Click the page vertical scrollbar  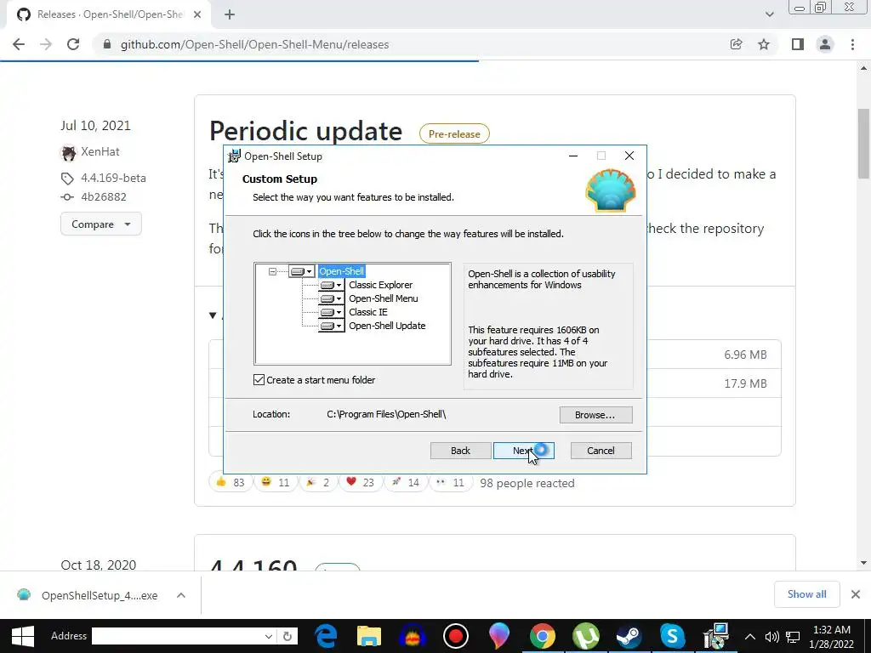pyautogui.click(x=863, y=144)
